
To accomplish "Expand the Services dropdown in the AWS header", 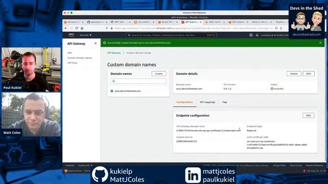I will point(86,35).
